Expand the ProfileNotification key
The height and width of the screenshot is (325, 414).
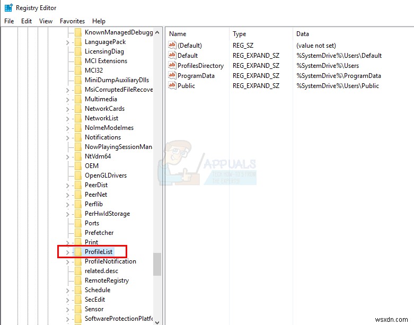pyautogui.click(x=68, y=262)
